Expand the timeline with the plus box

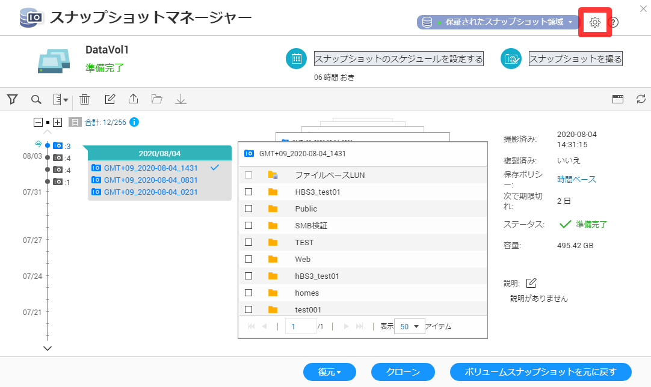tap(58, 122)
